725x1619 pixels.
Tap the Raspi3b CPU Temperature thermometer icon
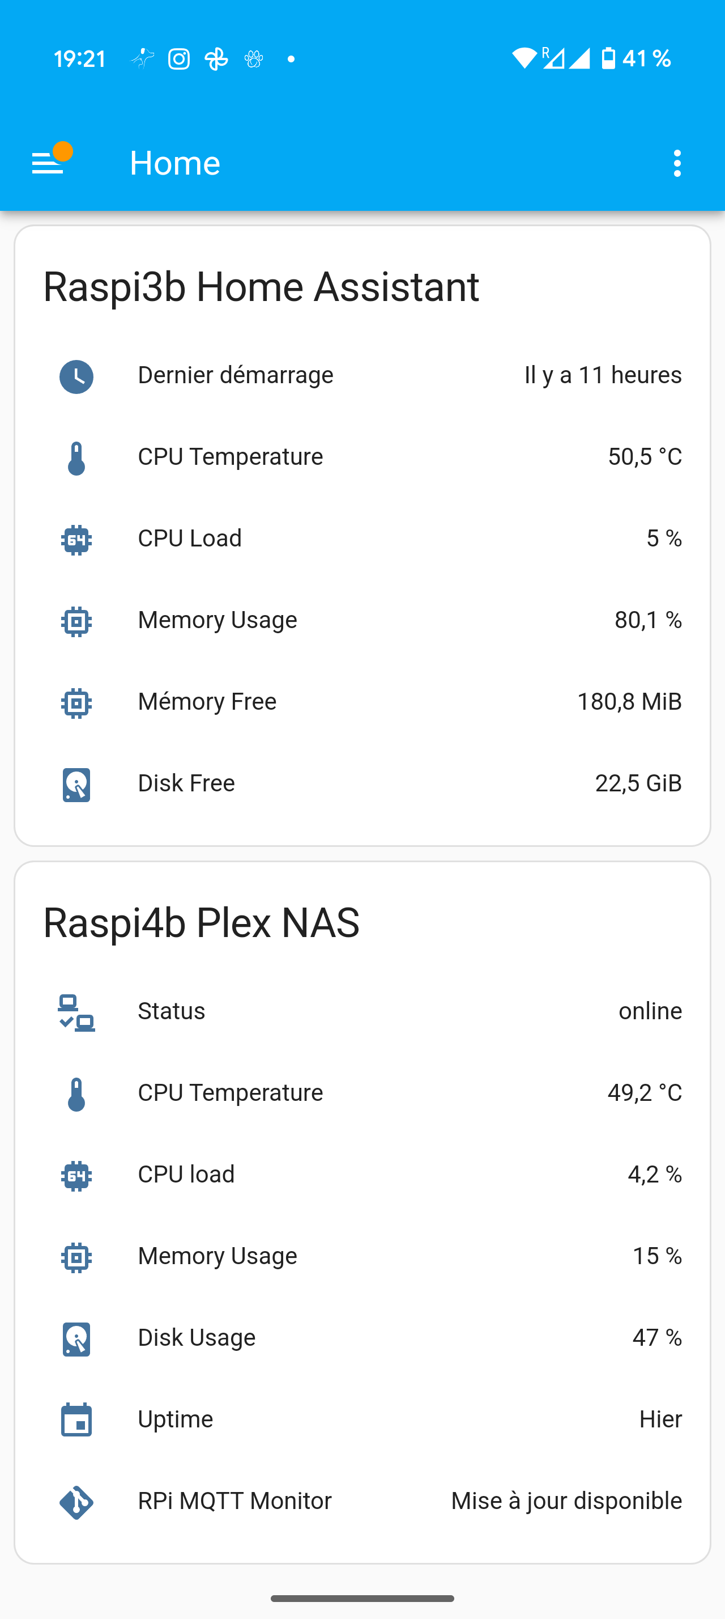pyautogui.click(x=76, y=458)
